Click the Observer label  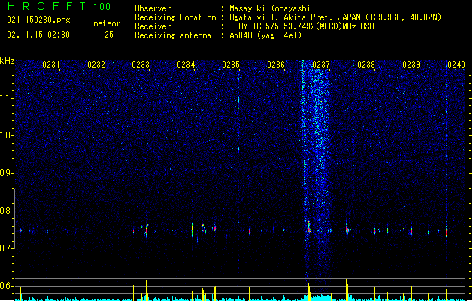point(153,8)
